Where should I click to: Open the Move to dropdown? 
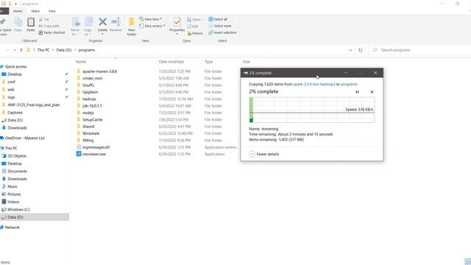pos(75,26)
